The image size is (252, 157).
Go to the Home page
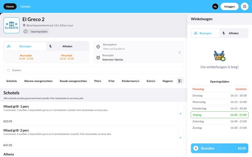coord(10,7)
